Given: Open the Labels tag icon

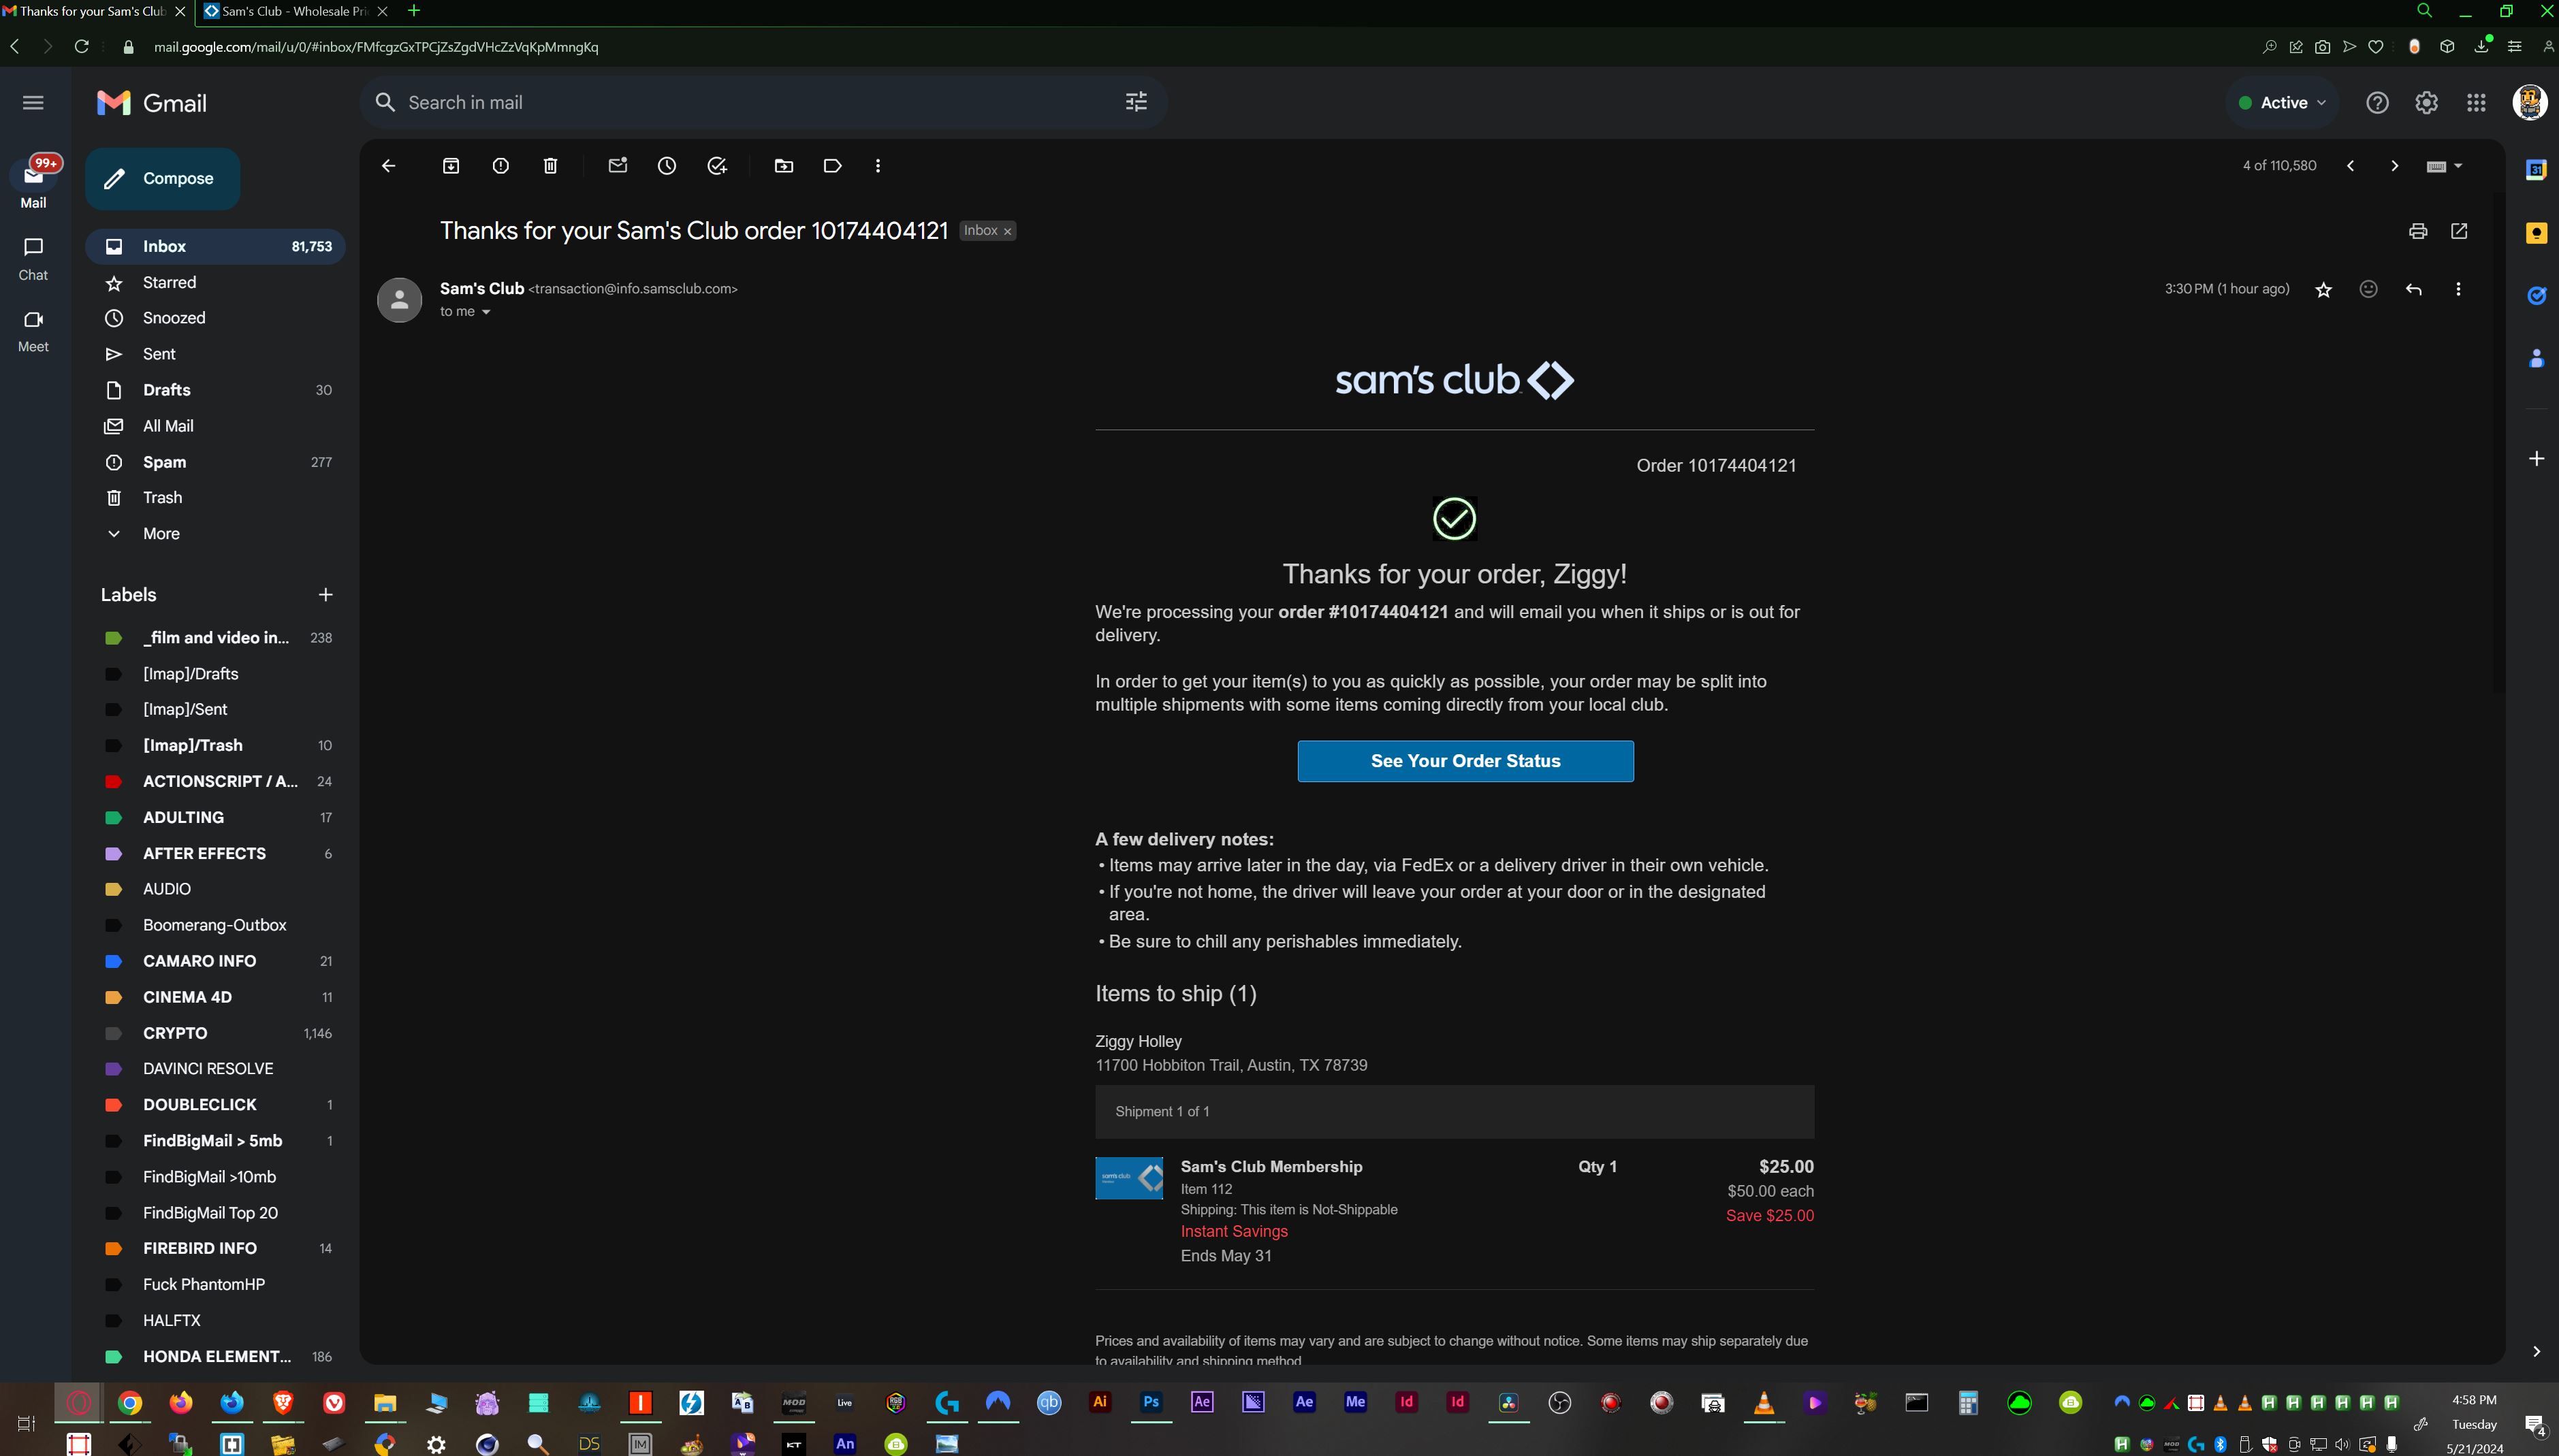Looking at the screenshot, I should (832, 166).
